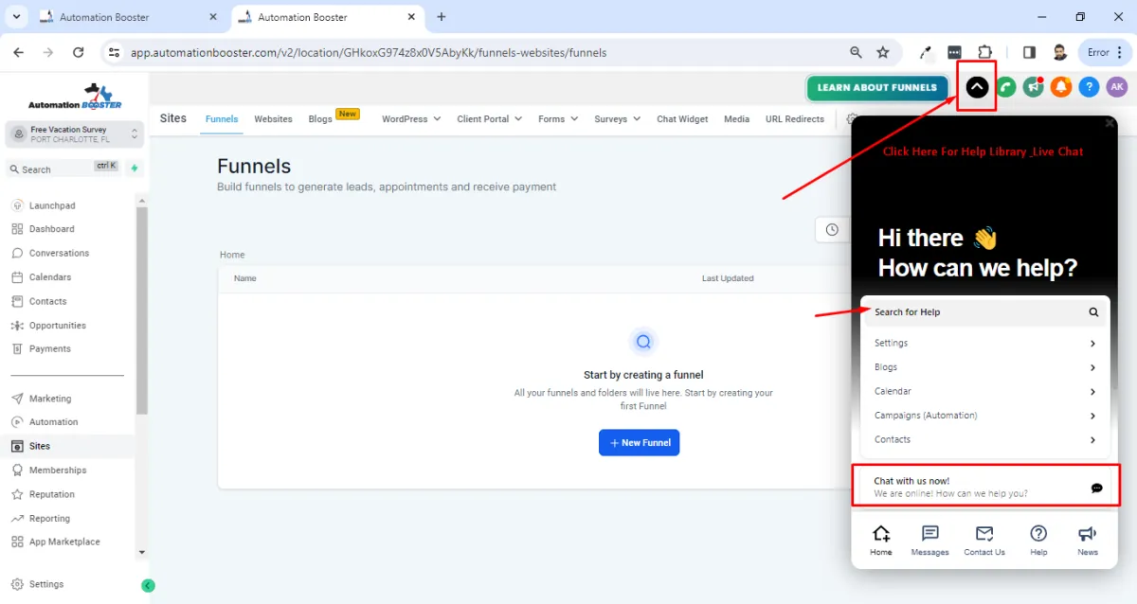
Task: Open Contact Us tab in the chat widget
Action: tap(984, 541)
